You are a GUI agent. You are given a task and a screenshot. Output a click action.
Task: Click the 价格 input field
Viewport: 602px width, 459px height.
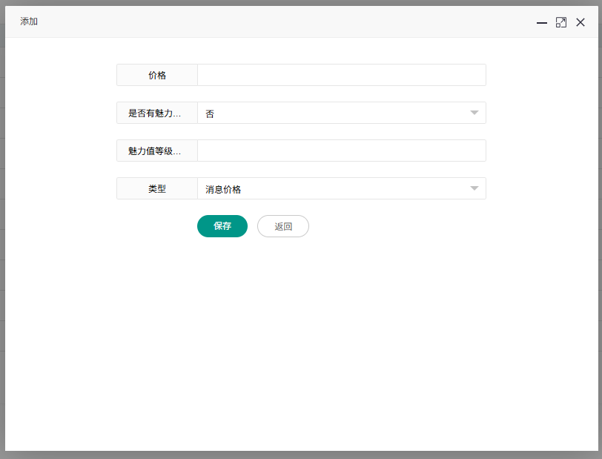pyautogui.click(x=341, y=76)
